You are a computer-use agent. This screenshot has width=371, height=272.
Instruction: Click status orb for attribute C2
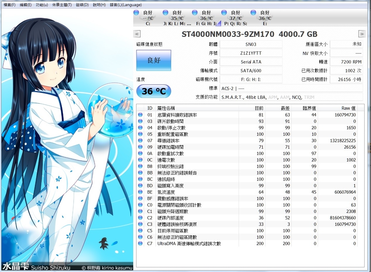pos(140,218)
